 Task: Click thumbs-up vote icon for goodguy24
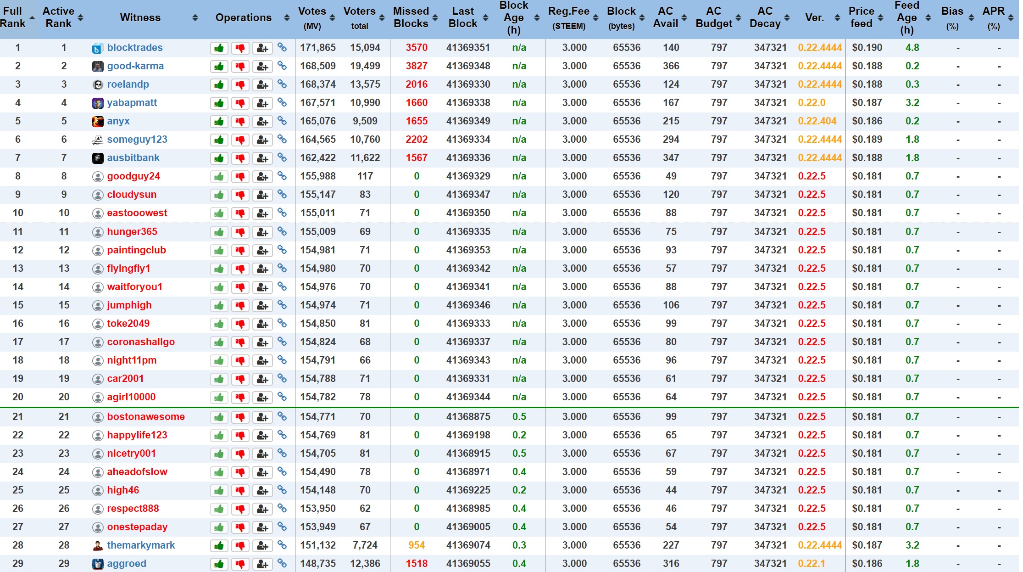point(219,176)
